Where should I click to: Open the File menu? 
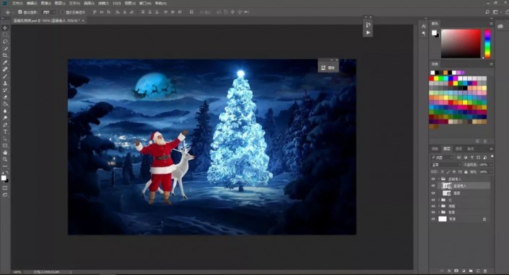17,3
